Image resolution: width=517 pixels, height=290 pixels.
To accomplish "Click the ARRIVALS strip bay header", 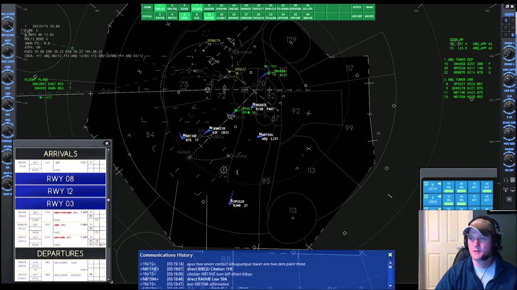I will pyautogui.click(x=60, y=153).
